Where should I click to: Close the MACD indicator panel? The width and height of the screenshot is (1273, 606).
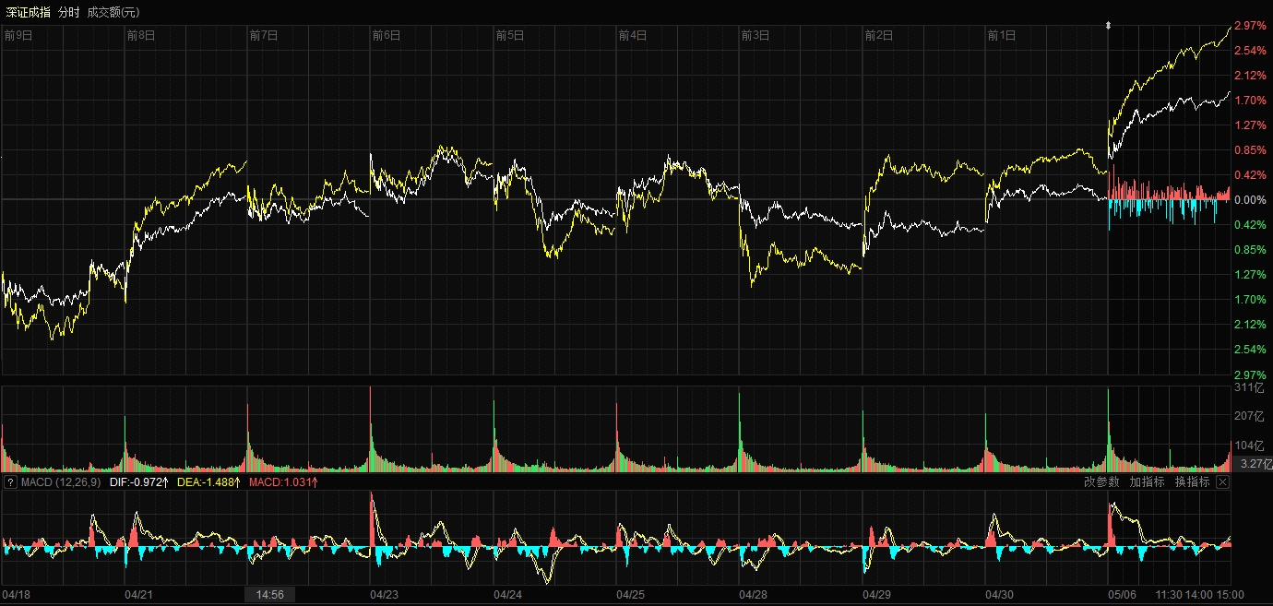pyautogui.click(x=1223, y=482)
